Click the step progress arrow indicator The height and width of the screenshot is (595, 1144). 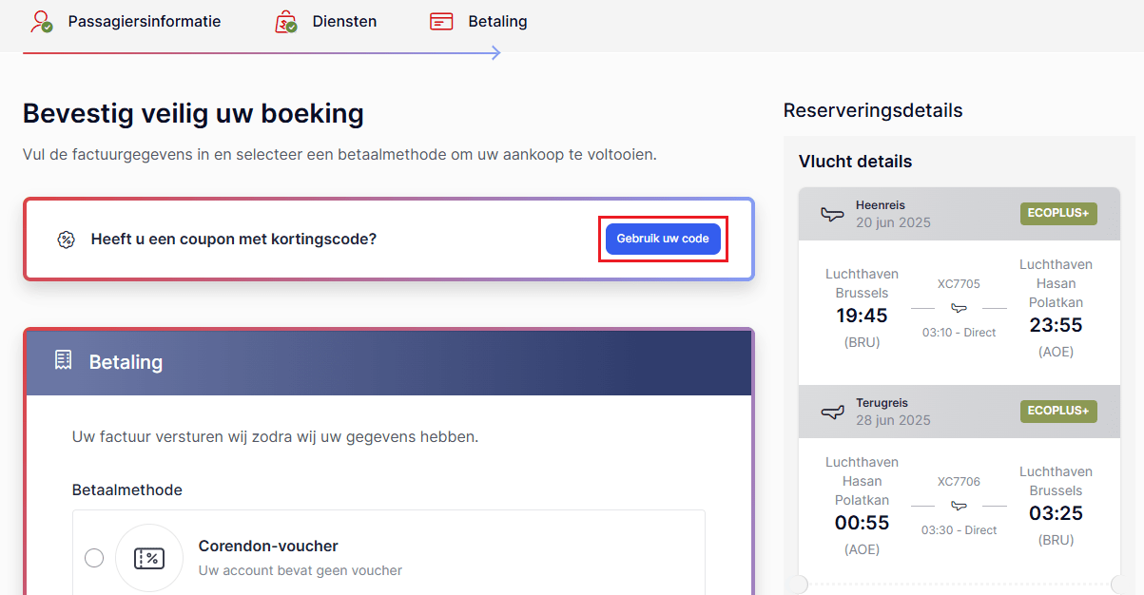pos(494,52)
